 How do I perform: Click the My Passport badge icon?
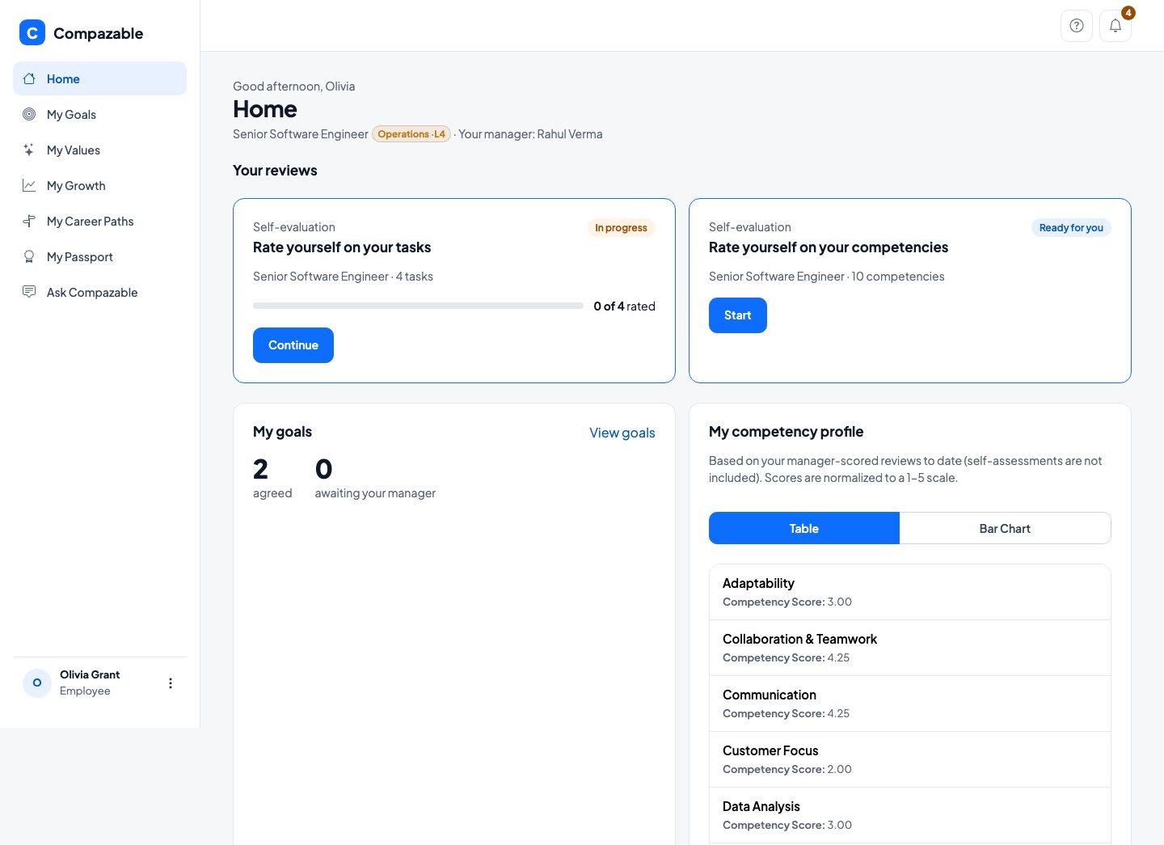pos(29,256)
